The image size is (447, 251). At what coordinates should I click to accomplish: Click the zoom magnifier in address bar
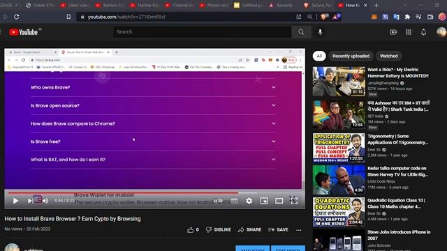(x=310, y=17)
